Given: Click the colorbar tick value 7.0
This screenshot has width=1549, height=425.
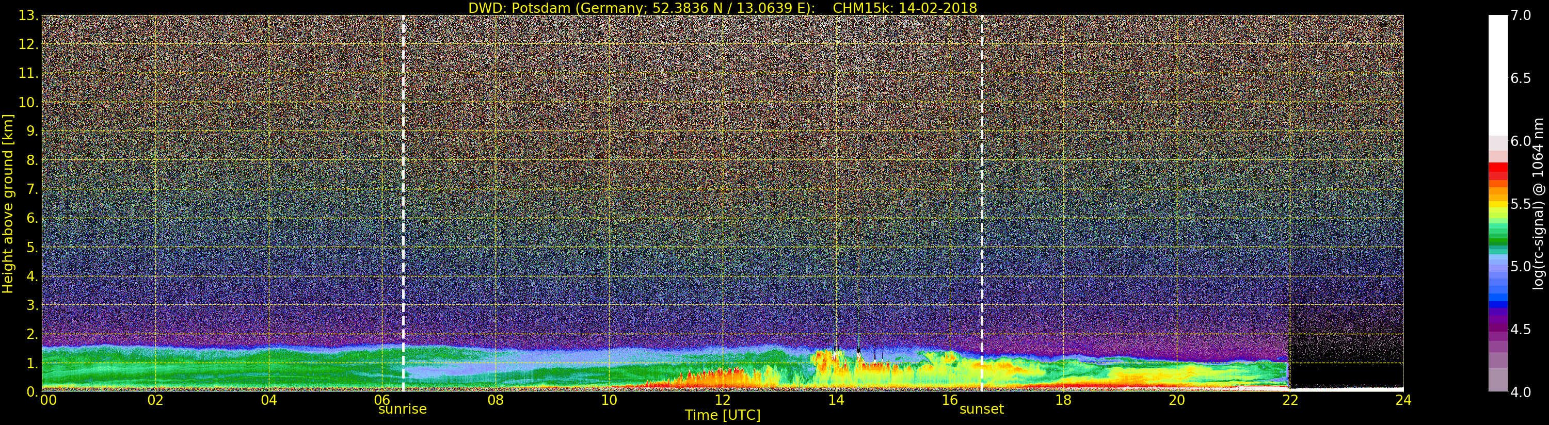Looking at the screenshot, I should 1521,15.
